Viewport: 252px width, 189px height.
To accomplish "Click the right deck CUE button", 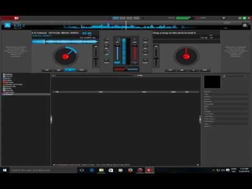I will (x=170, y=70).
